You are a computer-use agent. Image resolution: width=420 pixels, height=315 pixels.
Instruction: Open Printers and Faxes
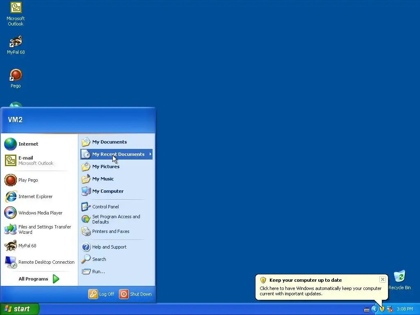point(116,231)
